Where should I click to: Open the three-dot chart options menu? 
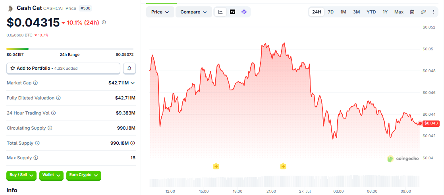[x=434, y=12]
